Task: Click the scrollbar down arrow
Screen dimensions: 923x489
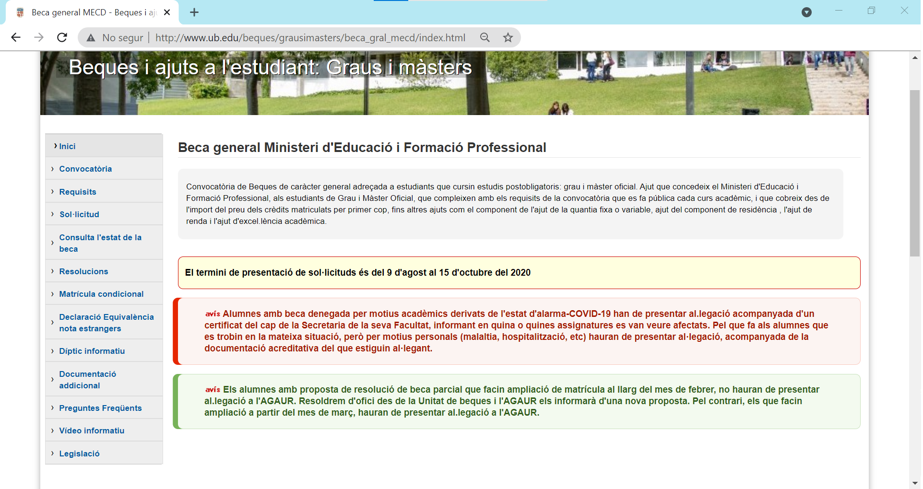Action: 914,483
